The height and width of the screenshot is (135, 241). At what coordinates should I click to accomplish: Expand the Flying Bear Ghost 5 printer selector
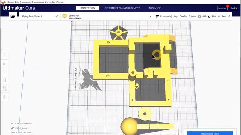click(39, 16)
